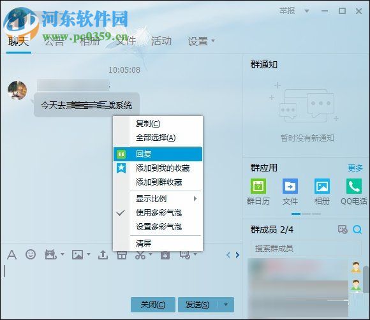Viewport: 370px width, 320px height.
Task: Click the scissors screenshot icon
Action: 140,255
